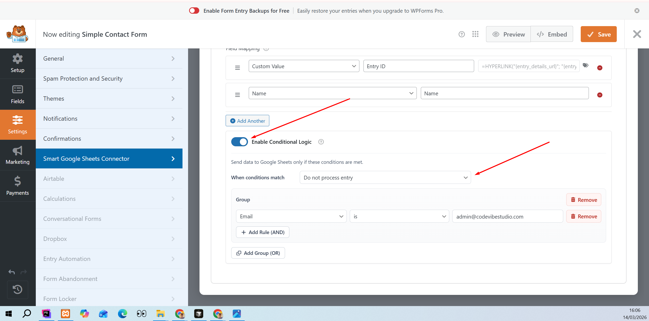This screenshot has width=649, height=321.
Task: Open the Fields panel in sidebar
Action: [x=18, y=94]
